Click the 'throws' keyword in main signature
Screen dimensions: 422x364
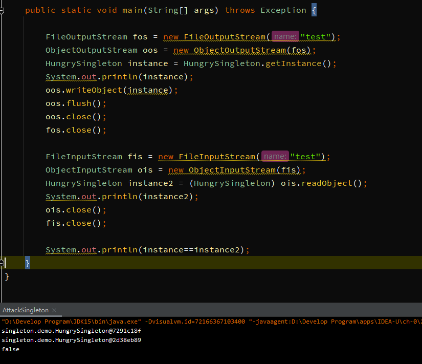tap(240, 10)
